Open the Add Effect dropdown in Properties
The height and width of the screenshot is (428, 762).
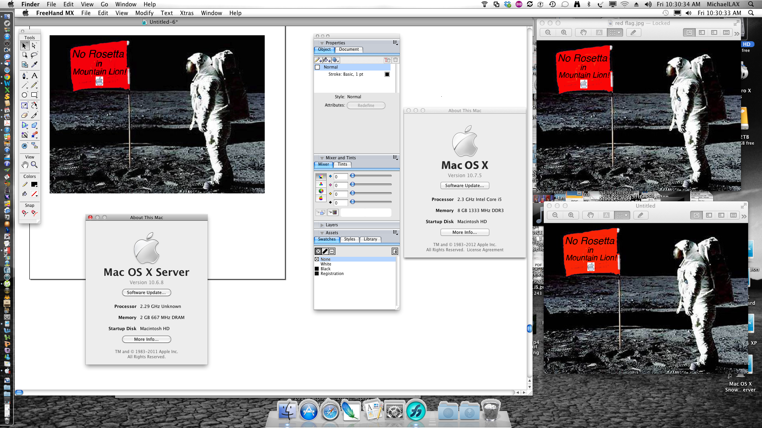coord(336,60)
